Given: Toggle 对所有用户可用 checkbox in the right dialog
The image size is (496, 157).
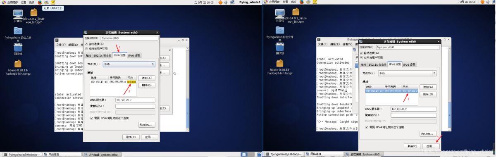Looking at the screenshot, I should click(361, 57).
